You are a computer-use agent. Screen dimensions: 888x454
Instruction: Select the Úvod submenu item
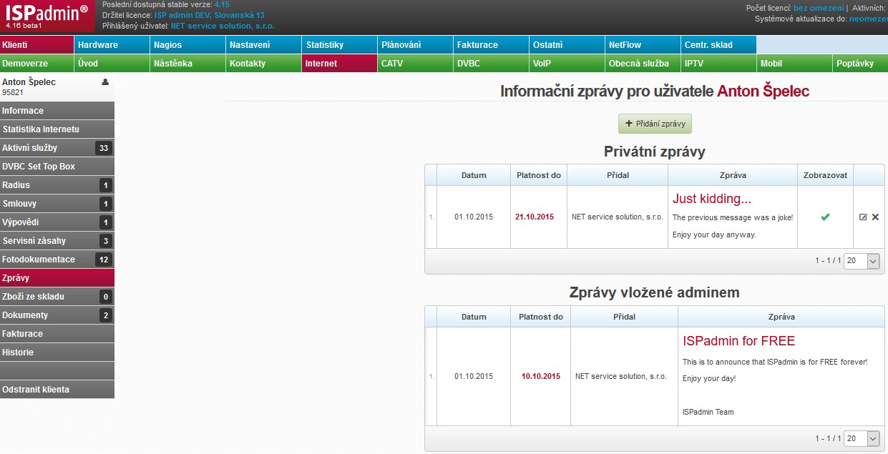pyautogui.click(x=112, y=63)
